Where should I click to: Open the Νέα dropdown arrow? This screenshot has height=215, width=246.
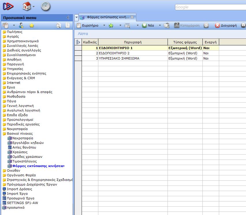coord(160,25)
